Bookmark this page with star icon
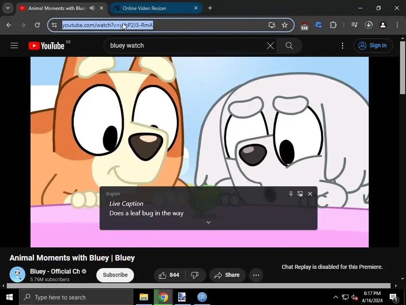The image size is (406, 305). pyautogui.click(x=285, y=25)
